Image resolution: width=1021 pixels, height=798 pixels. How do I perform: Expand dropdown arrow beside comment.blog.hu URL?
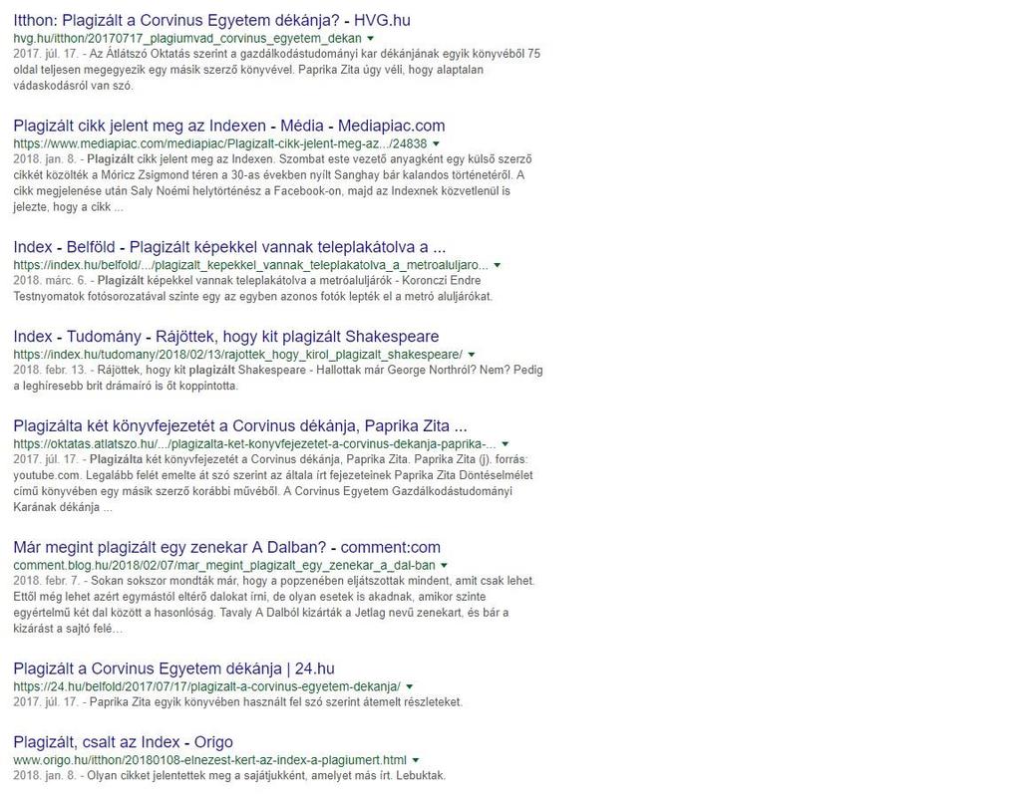444,566
